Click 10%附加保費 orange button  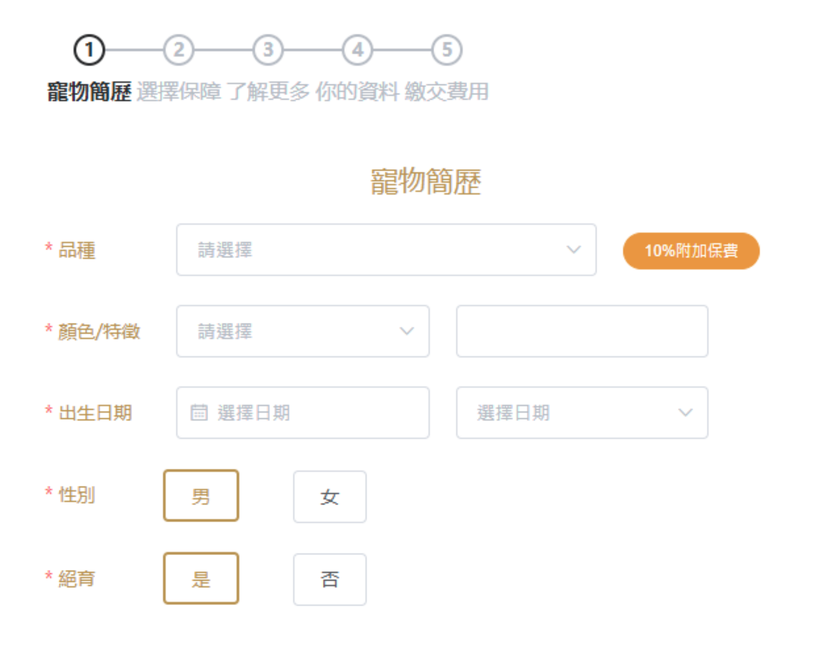[691, 251]
